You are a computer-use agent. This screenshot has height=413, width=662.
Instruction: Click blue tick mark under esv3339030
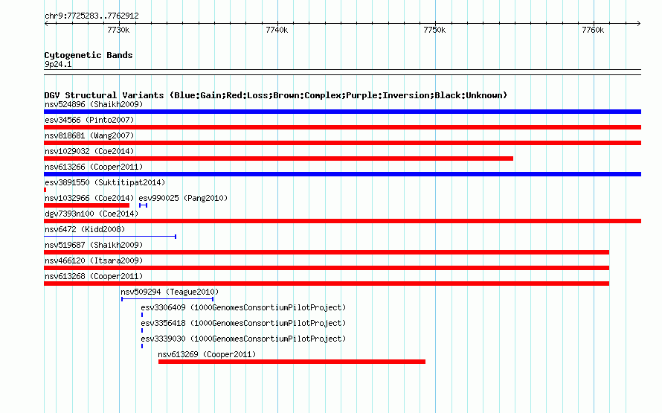click(x=142, y=346)
